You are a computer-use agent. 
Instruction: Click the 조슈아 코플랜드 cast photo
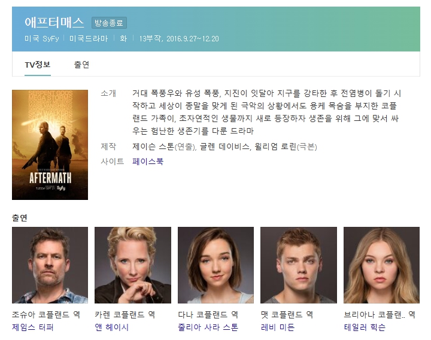click(x=50, y=265)
